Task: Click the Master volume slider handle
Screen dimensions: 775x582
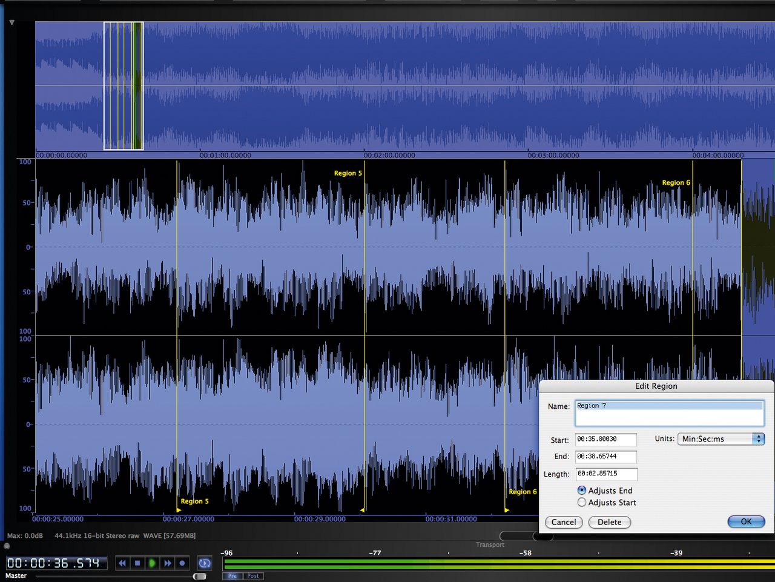Action: pos(199,577)
